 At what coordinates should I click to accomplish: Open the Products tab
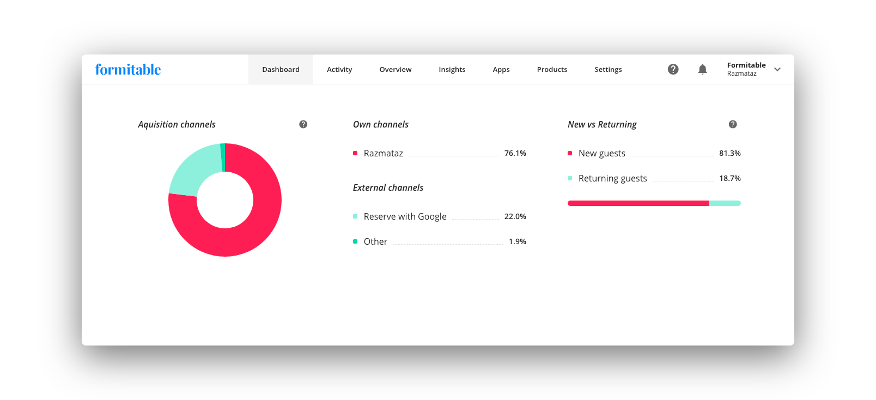pyautogui.click(x=552, y=69)
